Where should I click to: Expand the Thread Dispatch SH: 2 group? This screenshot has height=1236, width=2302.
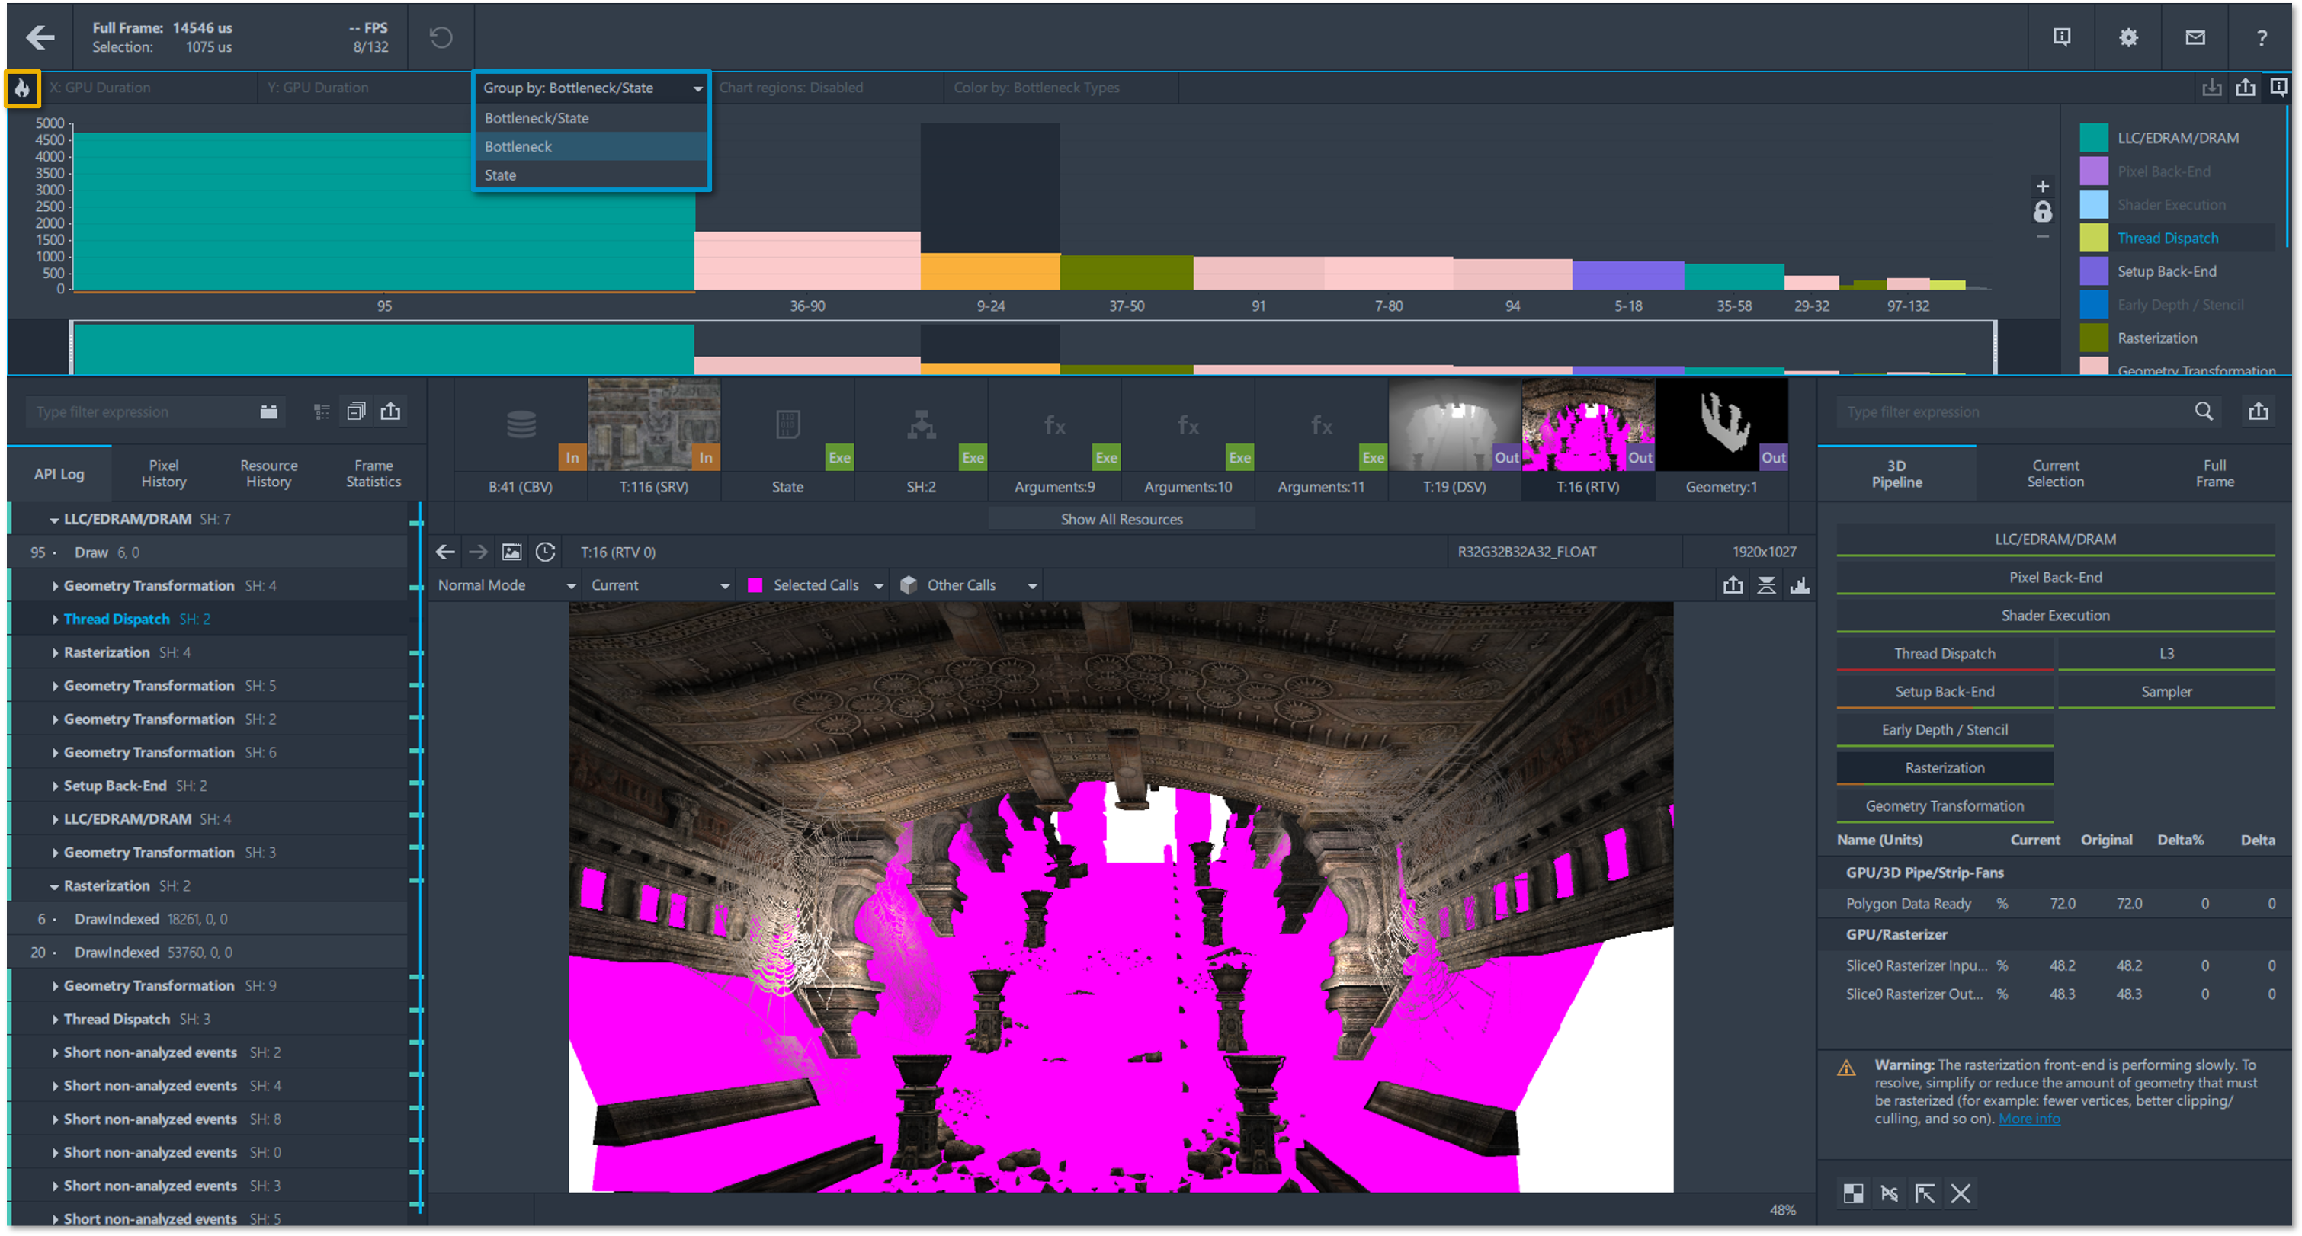coord(56,619)
